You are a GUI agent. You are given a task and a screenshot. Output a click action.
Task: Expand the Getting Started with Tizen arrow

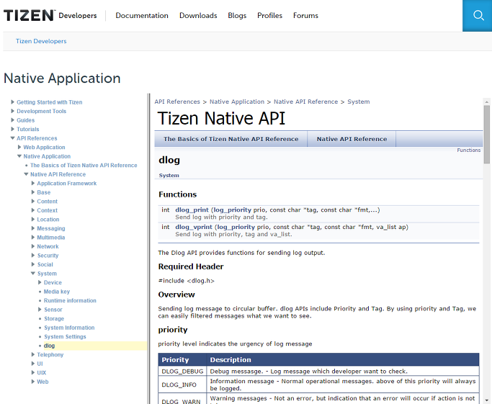[x=12, y=102]
